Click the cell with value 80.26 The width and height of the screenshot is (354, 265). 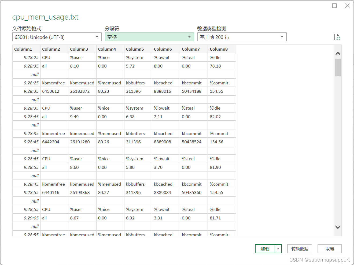click(110, 142)
